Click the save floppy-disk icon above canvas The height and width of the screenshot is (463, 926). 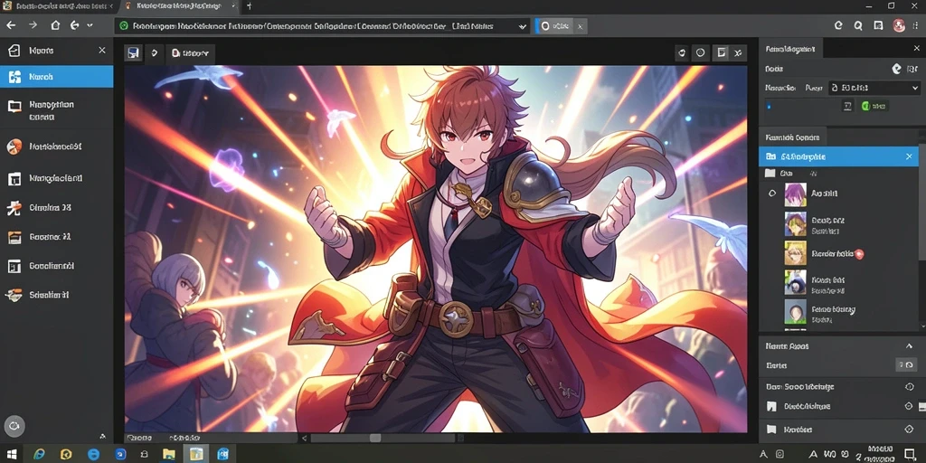(134, 53)
